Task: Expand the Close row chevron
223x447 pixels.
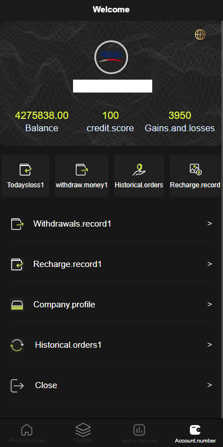Action: click(x=210, y=385)
